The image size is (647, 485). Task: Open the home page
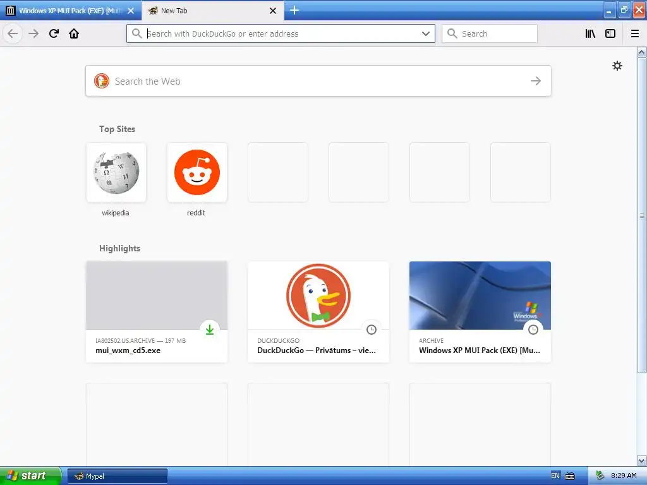coord(74,33)
